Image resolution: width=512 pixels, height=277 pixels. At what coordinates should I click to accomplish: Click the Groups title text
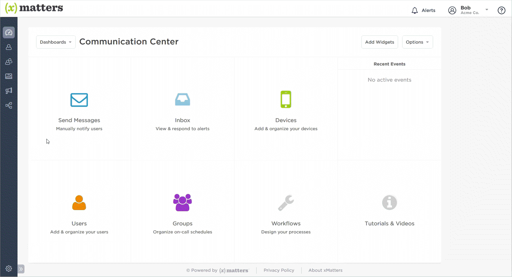[183, 223]
